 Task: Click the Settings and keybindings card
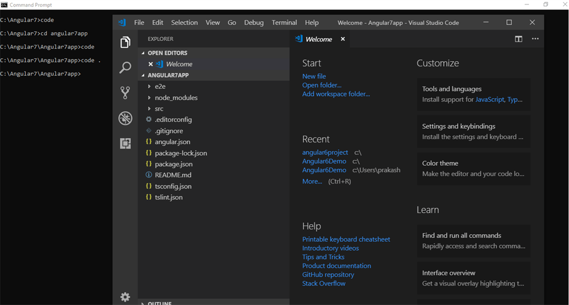tap(473, 131)
